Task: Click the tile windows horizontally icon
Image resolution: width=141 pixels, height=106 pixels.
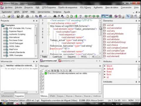Action: (x=107, y=16)
